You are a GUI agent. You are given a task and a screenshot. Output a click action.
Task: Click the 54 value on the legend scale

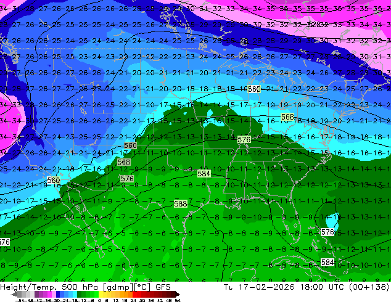point(178,300)
